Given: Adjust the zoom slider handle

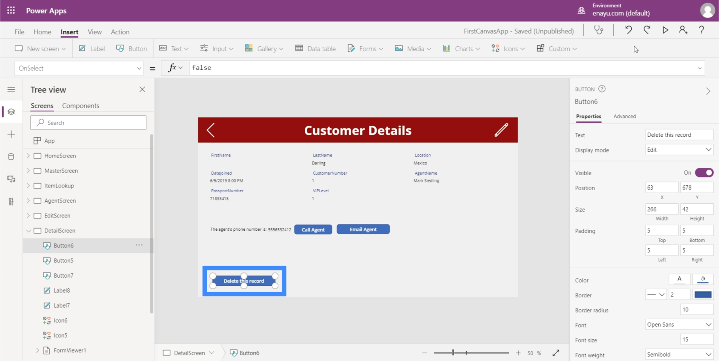Looking at the screenshot, I should tap(453, 353).
